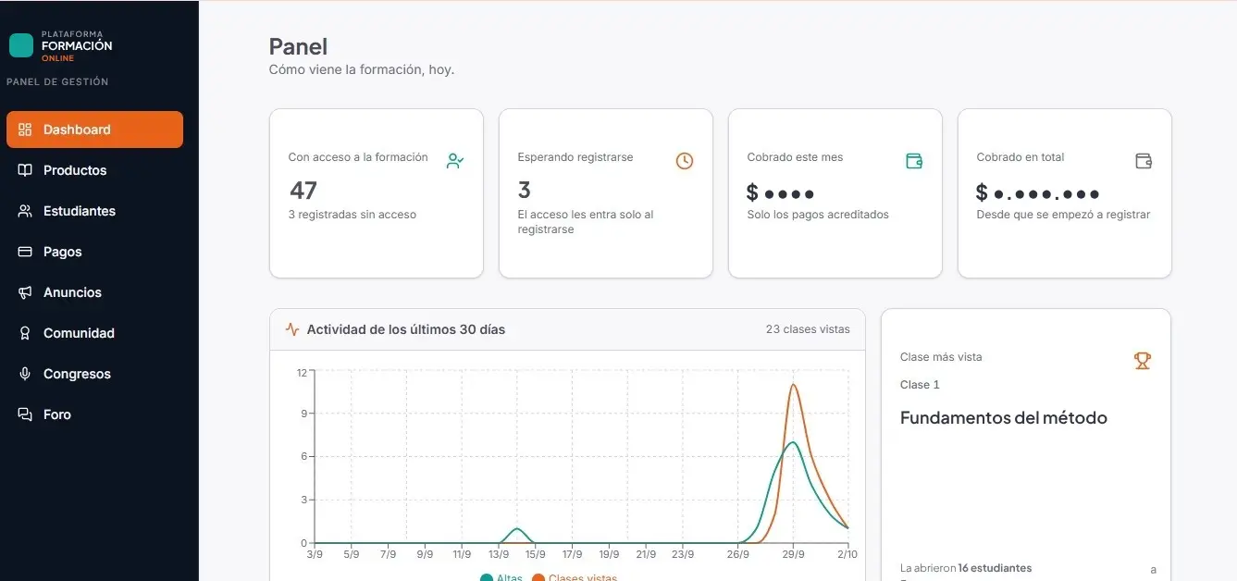
Task: Select the 'Cobrado en total' card
Action: click(1065, 193)
